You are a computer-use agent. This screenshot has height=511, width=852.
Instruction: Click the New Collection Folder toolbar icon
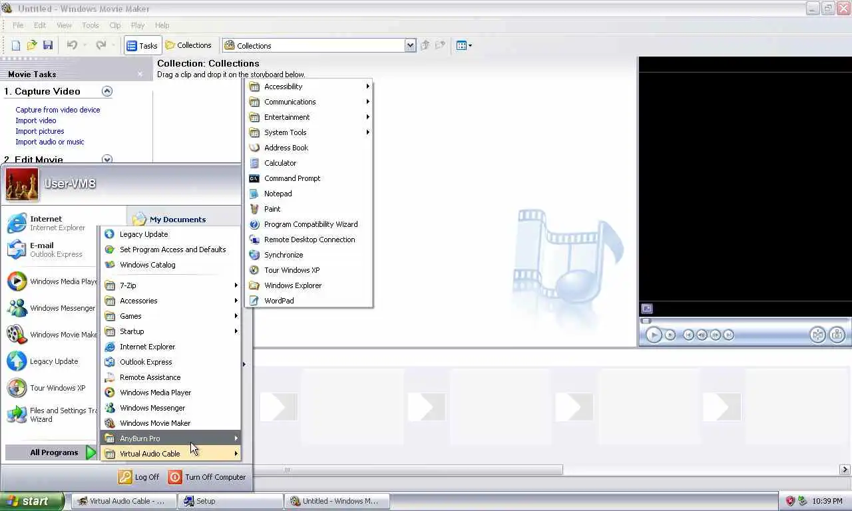(440, 45)
